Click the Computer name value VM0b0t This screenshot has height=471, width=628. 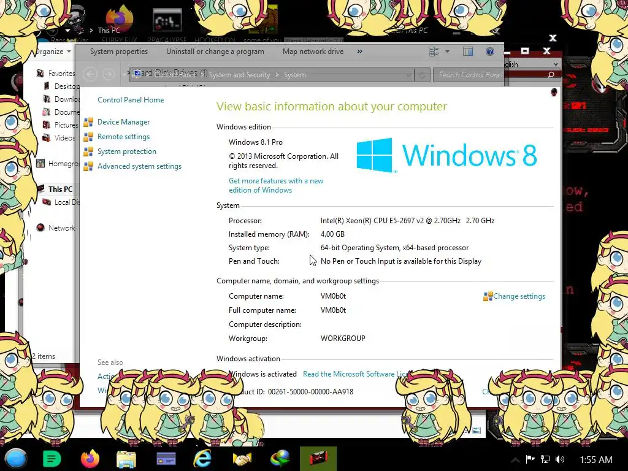333,296
